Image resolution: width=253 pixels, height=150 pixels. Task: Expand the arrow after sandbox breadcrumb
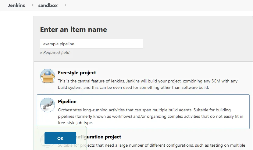point(65,5)
